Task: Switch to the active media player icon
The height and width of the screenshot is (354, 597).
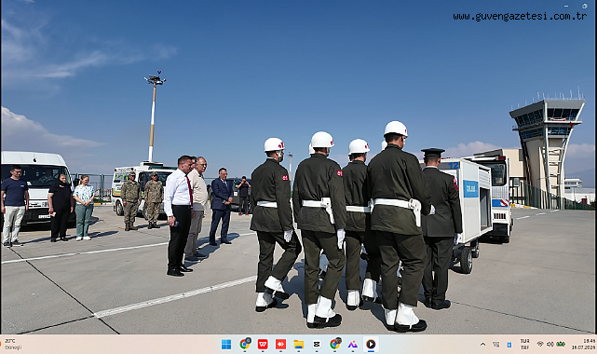Action: (371, 345)
